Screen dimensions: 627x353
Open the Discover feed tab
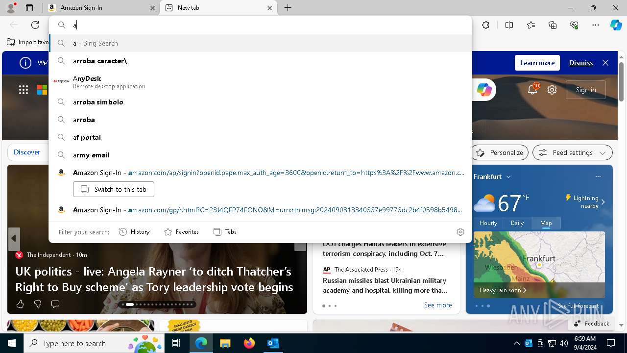pos(27,152)
